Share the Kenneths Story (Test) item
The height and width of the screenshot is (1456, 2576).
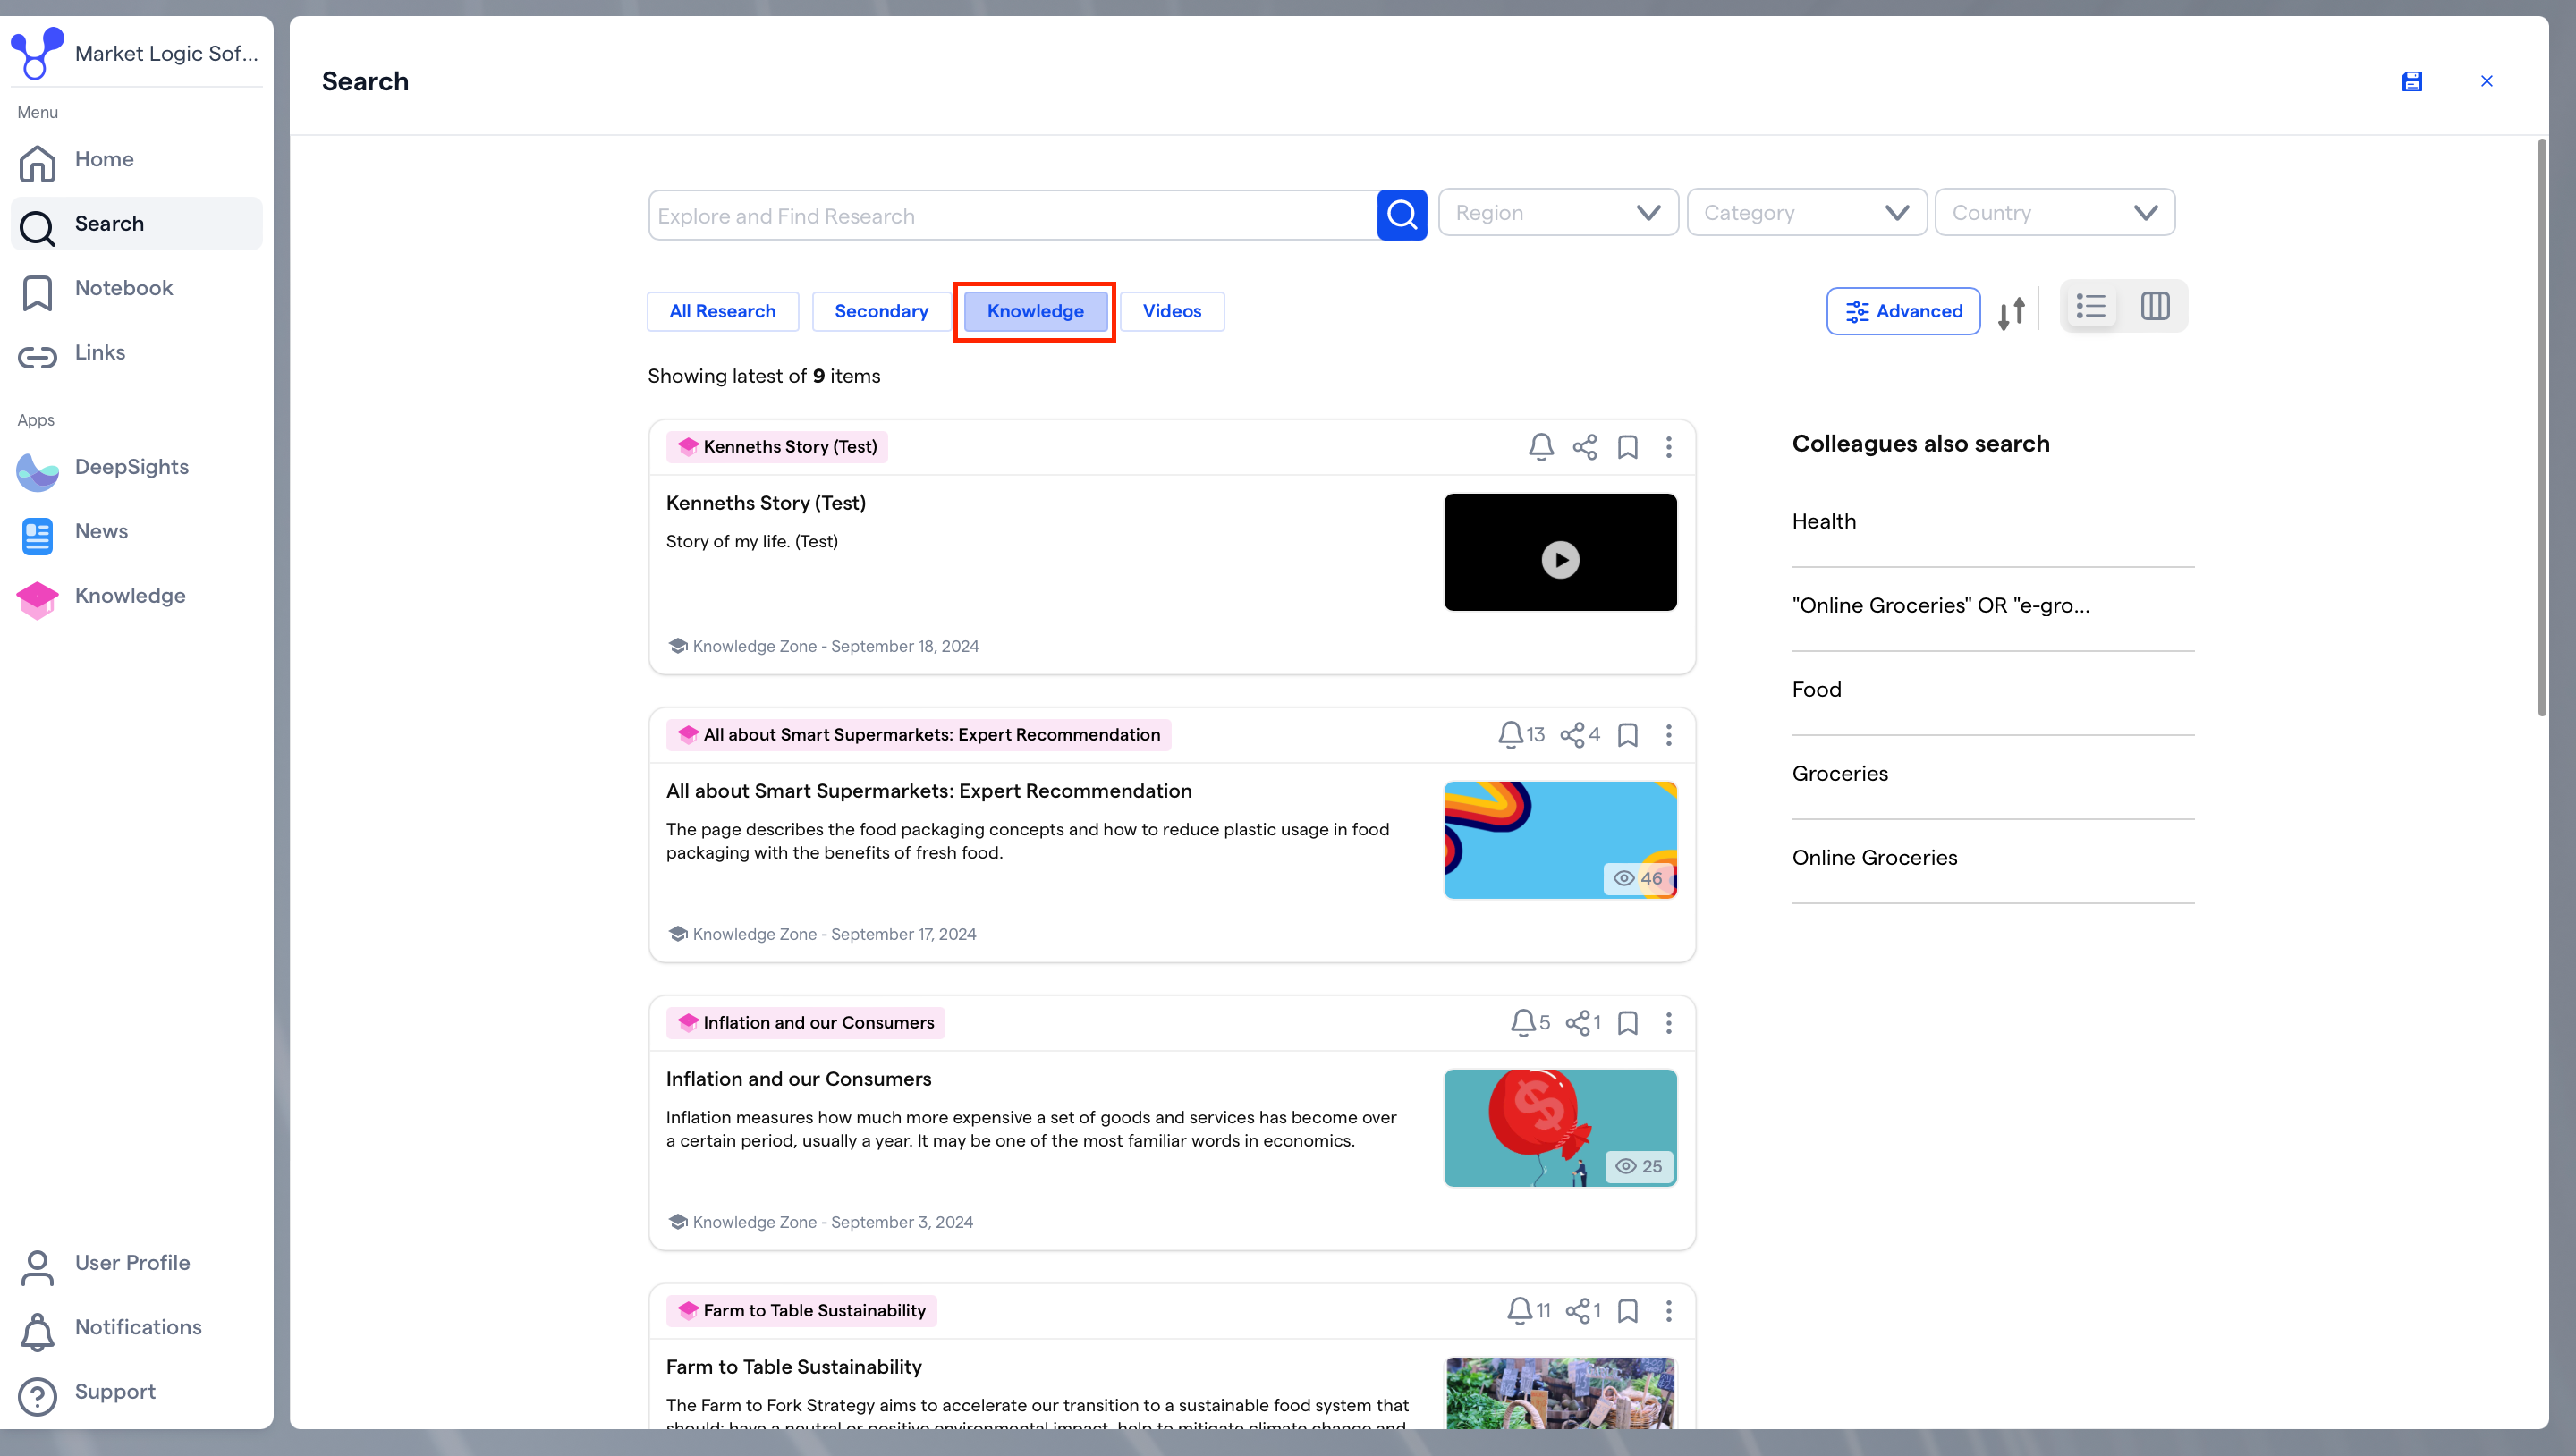point(1585,447)
